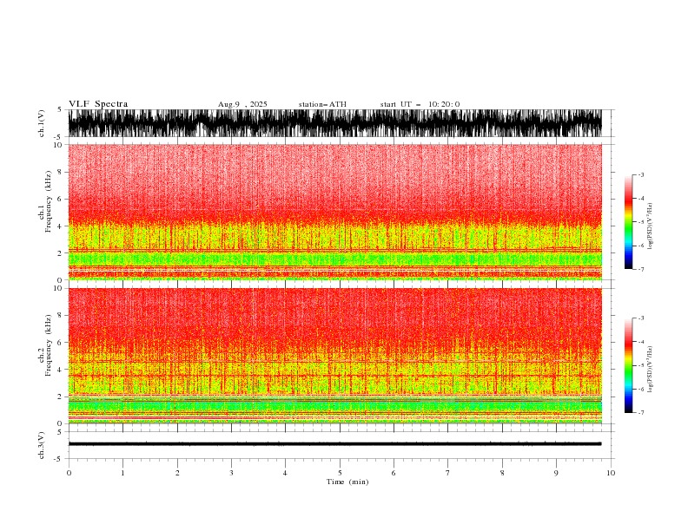Click the ch.3(V) flat waveform trace
Screen dimensions: 688x531
pyautogui.click(x=334, y=443)
